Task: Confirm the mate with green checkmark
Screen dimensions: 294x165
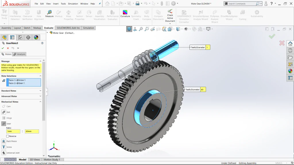Action: click(3, 48)
